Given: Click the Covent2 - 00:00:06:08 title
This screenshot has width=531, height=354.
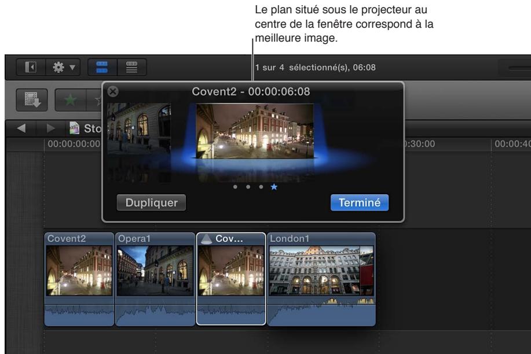Looking at the screenshot, I should (x=251, y=91).
